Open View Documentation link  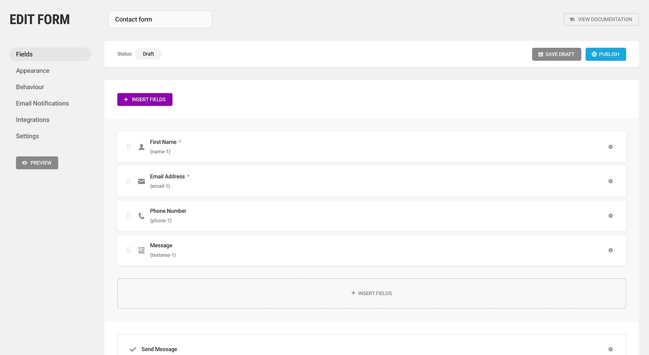[601, 19]
